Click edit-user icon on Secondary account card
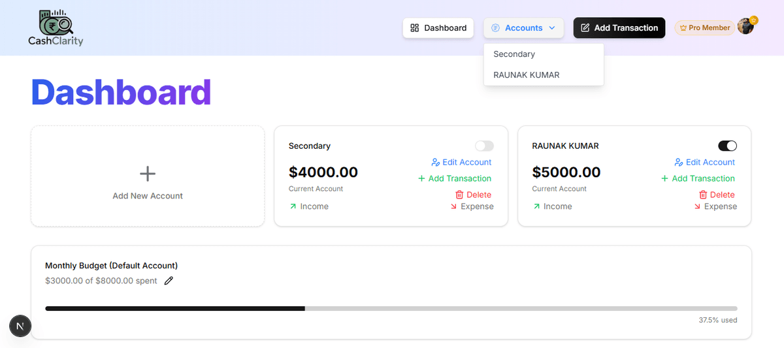 pos(436,163)
